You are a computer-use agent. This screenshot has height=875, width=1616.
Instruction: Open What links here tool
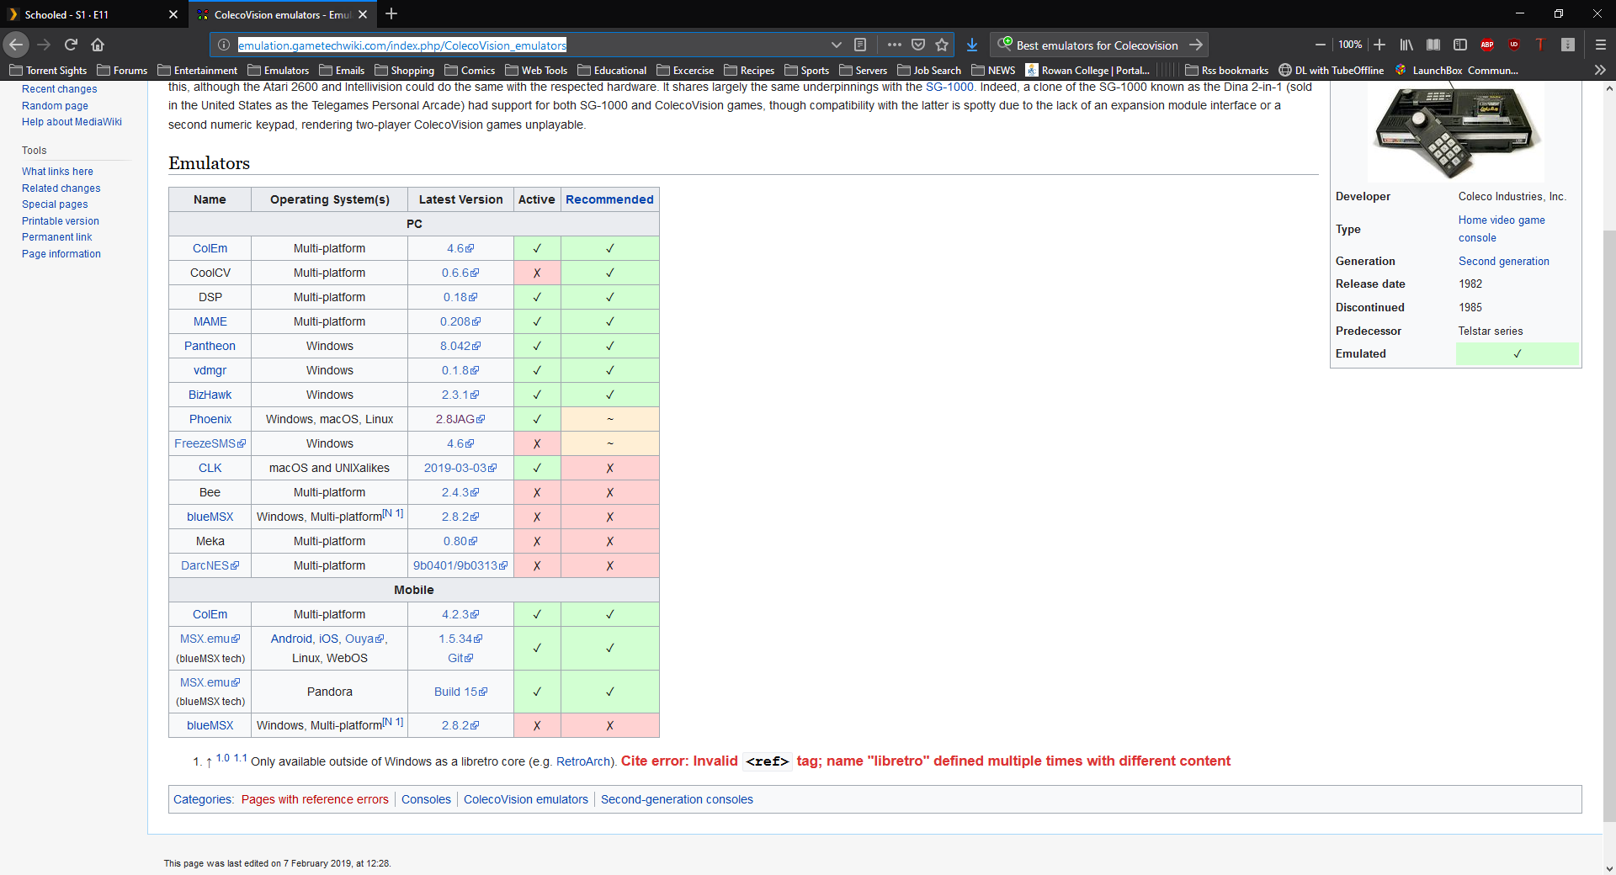pos(57,172)
